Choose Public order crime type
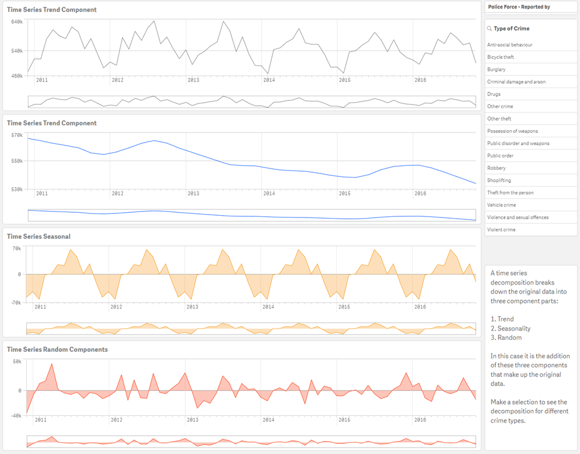 pyautogui.click(x=531, y=156)
